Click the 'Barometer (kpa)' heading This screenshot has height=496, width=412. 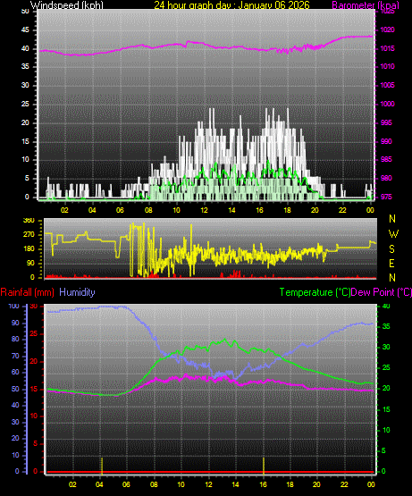pyautogui.click(x=366, y=4)
